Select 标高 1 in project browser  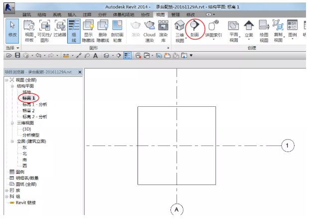29,98
